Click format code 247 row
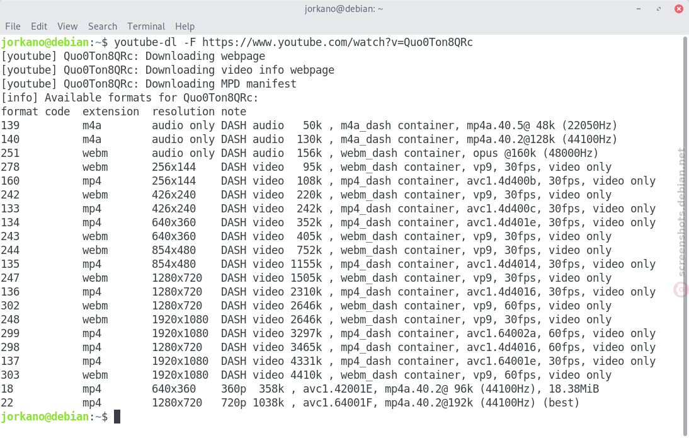This screenshot has height=438, width=689. coord(306,278)
